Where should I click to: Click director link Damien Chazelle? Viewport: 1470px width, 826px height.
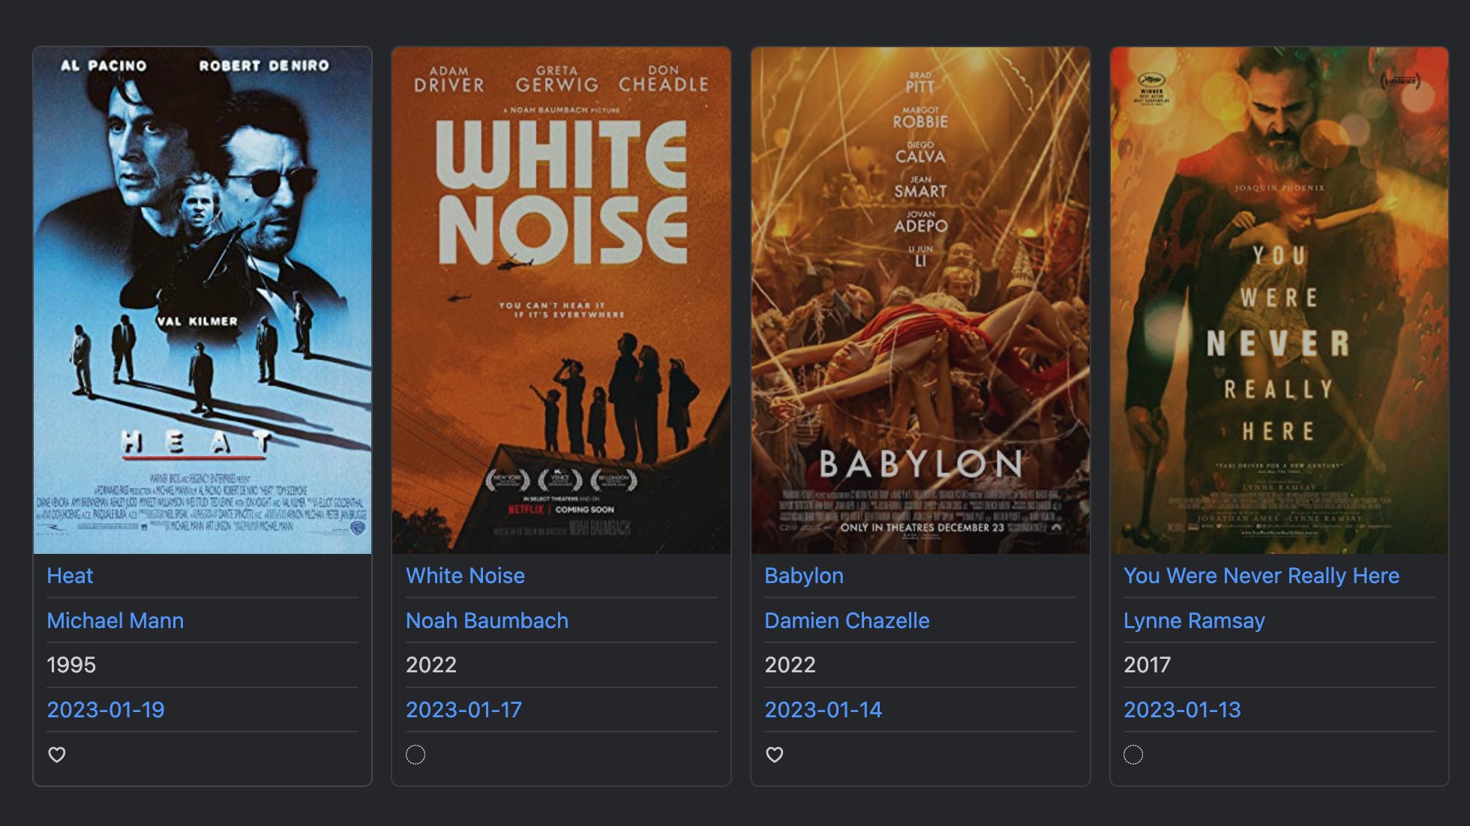tap(847, 621)
